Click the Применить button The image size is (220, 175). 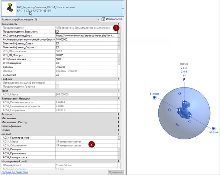click(116, 172)
